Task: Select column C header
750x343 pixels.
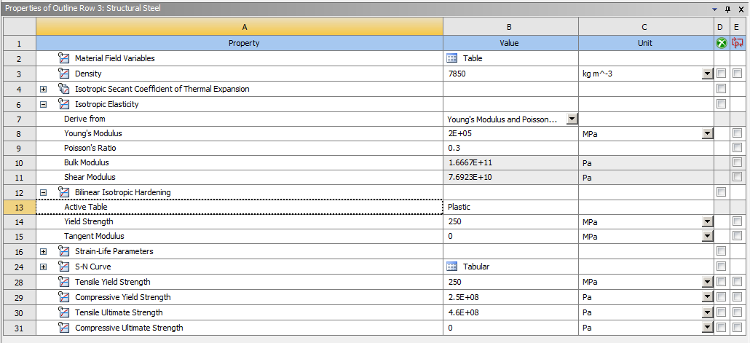Action: 646,27
